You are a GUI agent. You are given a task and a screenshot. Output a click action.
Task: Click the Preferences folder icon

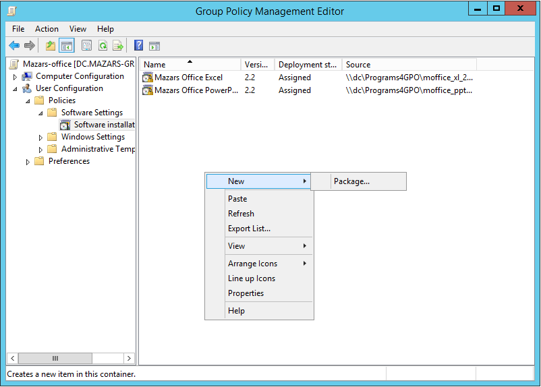pyautogui.click(x=39, y=161)
